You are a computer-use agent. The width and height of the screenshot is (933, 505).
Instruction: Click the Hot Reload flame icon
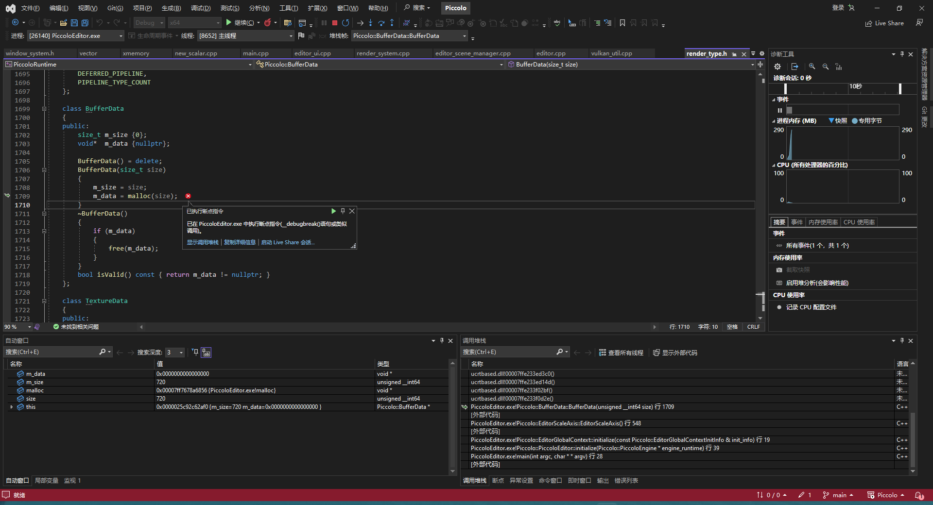267,23
